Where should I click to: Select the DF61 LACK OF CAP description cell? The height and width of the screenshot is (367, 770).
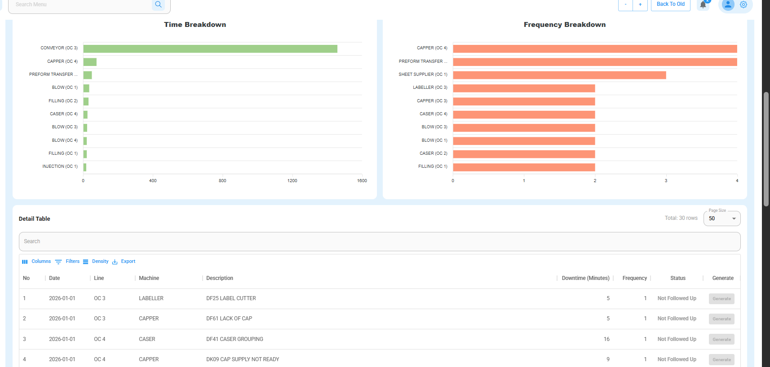click(x=229, y=319)
